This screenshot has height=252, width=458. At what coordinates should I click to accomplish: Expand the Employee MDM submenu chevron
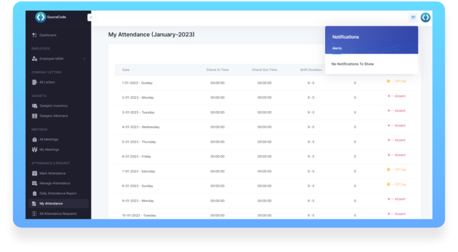[84, 59]
